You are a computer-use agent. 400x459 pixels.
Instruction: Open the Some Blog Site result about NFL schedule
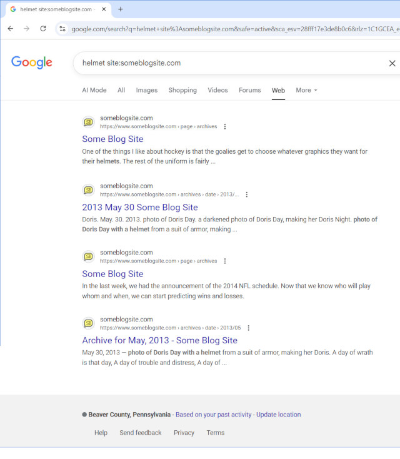[x=112, y=274]
